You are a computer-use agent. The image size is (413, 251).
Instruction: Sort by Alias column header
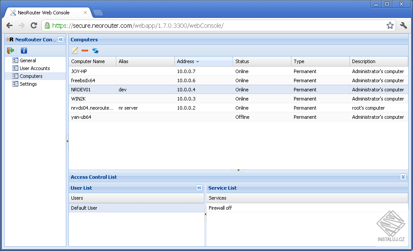tap(146, 61)
